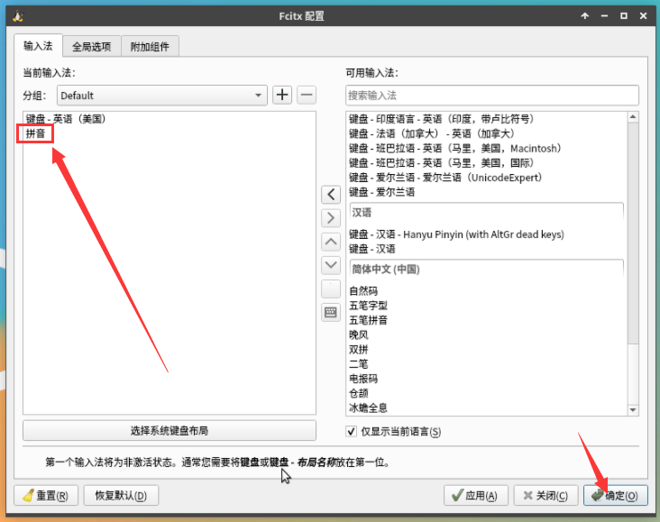Click the 确定(O) button

(616, 496)
